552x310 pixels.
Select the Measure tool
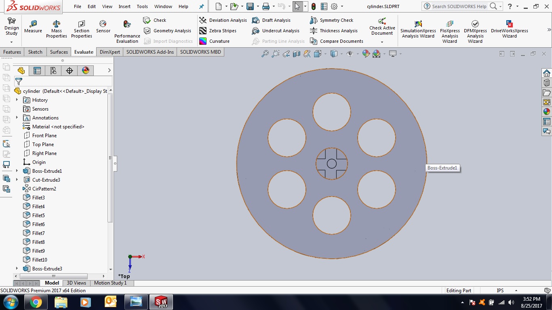pyautogui.click(x=33, y=27)
